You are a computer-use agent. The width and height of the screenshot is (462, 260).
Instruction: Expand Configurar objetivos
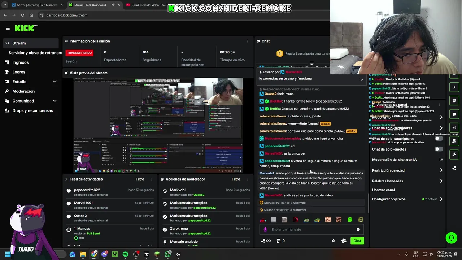pyautogui.click(x=441, y=199)
